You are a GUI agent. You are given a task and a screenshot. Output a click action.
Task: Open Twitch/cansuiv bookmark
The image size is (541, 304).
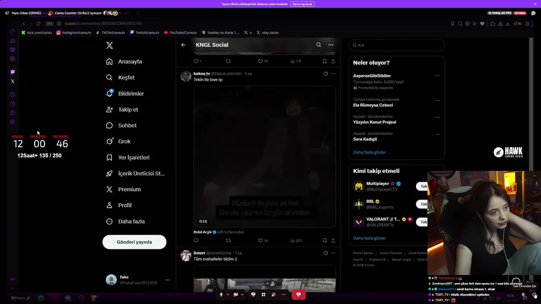[145, 33]
